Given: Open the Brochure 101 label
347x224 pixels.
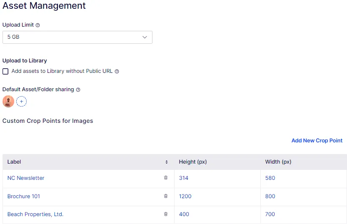Looking at the screenshot, I should (x=24, y=197).
